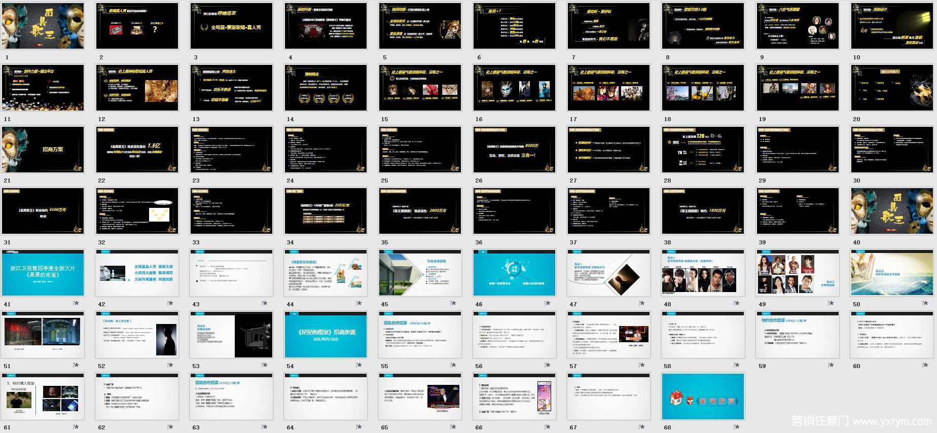
Task: Click the transition star icon under slide 41
Action: coord(76,303)
